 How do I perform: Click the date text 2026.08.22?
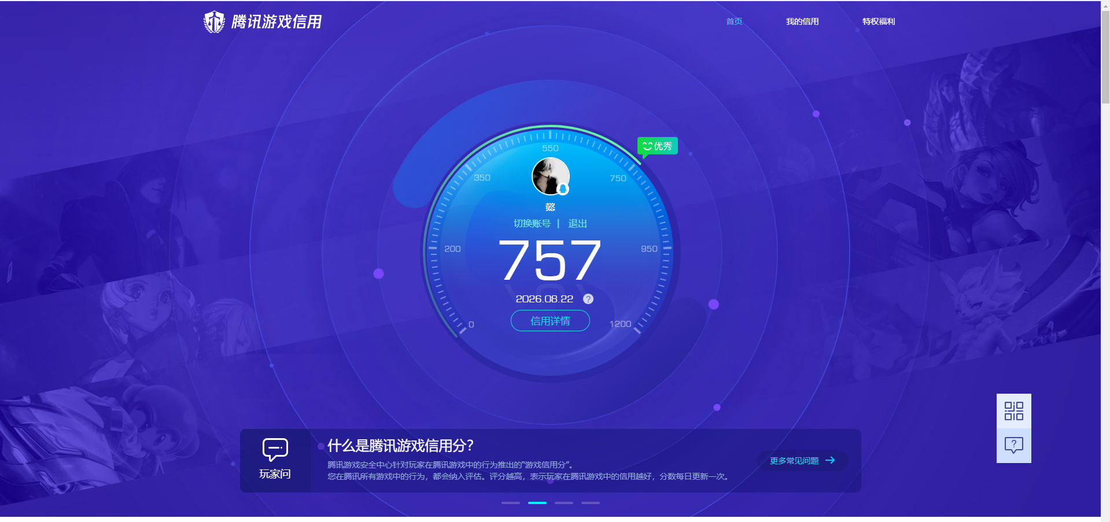pyautogui.click(x=544, y=299)
